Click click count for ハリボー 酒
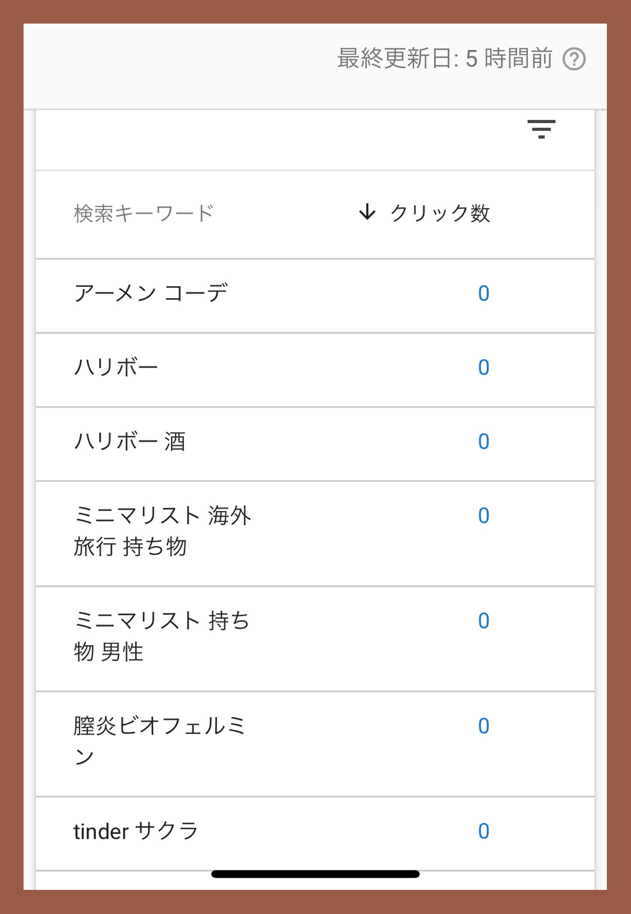Image resolution: width=631 pixels, height=914 pixels. 483,442
